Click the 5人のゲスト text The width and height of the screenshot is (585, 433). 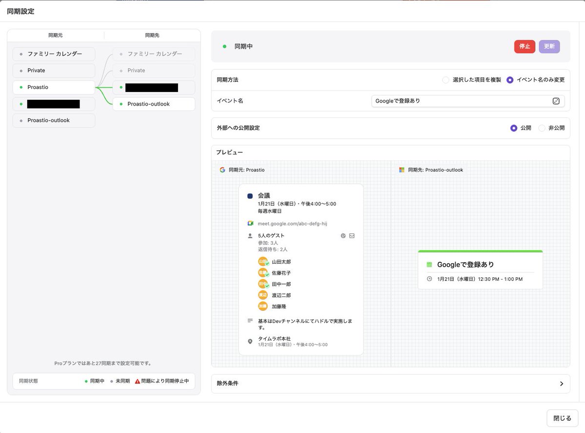pos(271,235)
